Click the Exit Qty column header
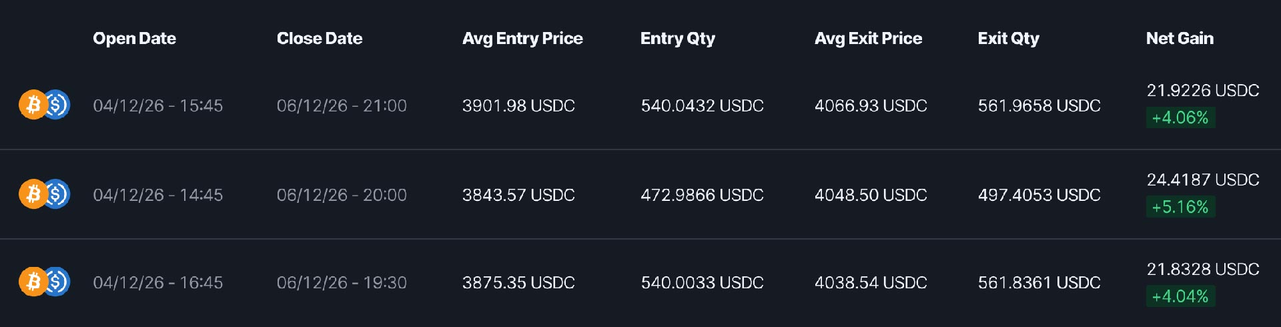This screenshot has height=327, width=1281. (x=1009, y=39)
